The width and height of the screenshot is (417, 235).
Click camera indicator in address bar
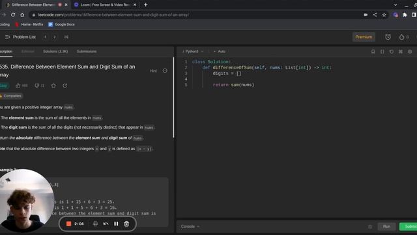pyautogui.click(x=366, y=15)
